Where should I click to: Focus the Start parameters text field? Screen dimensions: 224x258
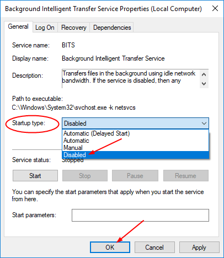click(x=140, y=215)
